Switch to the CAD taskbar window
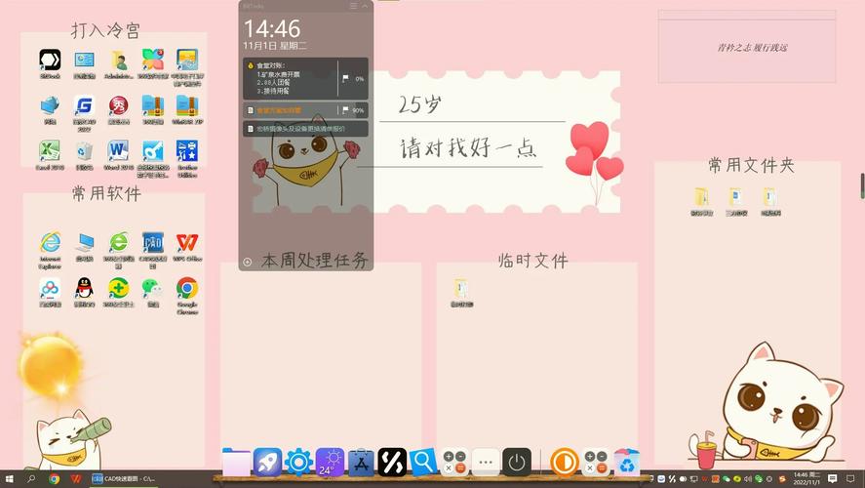This screenshot has height=488, width=865. [x=122, y=479]
